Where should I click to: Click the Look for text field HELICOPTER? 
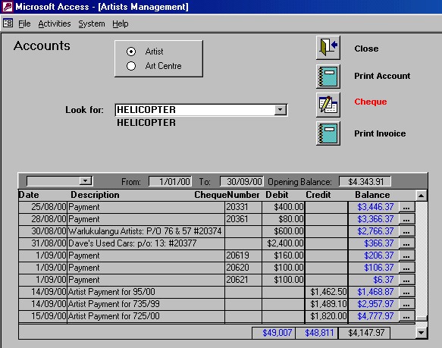coord(195,110)
